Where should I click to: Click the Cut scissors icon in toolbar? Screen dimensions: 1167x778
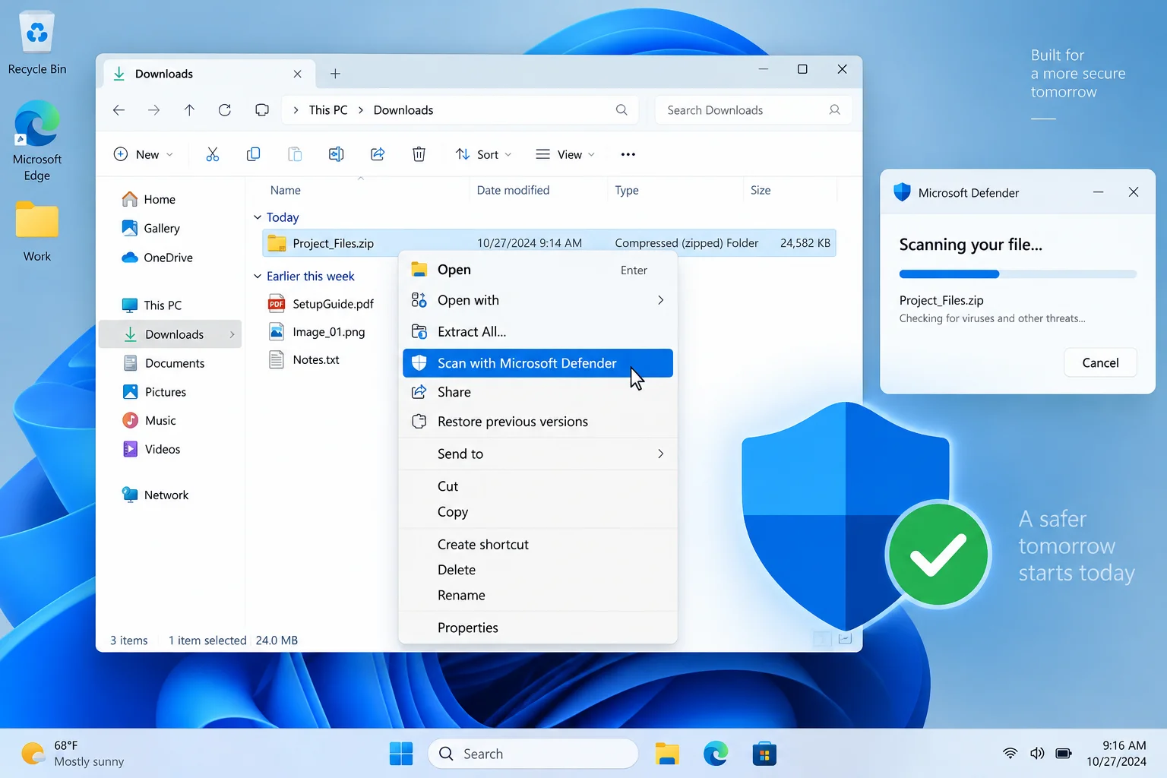[213, 154]
